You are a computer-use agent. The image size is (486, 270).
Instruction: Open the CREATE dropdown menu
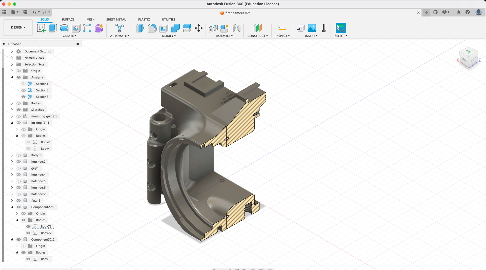point(69,36)
